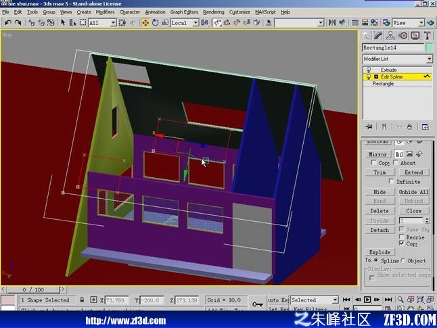Tick the Reorie checkbox
The width and height of the screenshot is (437, 328).
(402, 237)
